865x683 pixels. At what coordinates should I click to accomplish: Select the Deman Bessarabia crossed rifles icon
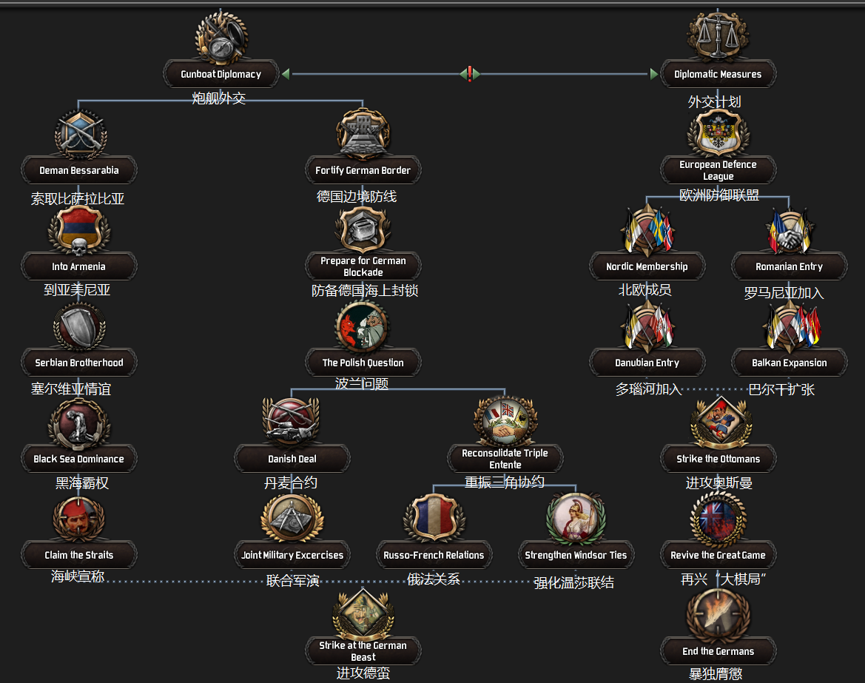(x=81, y=135)
